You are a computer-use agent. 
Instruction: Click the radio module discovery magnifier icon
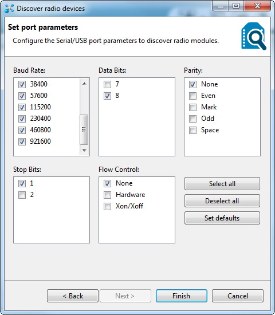click(x=254, y=36)
